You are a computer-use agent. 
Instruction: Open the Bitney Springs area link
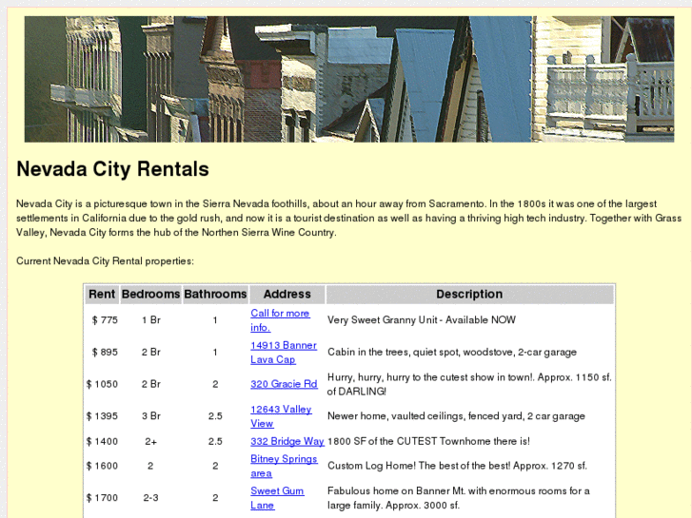tap(284, 466)
